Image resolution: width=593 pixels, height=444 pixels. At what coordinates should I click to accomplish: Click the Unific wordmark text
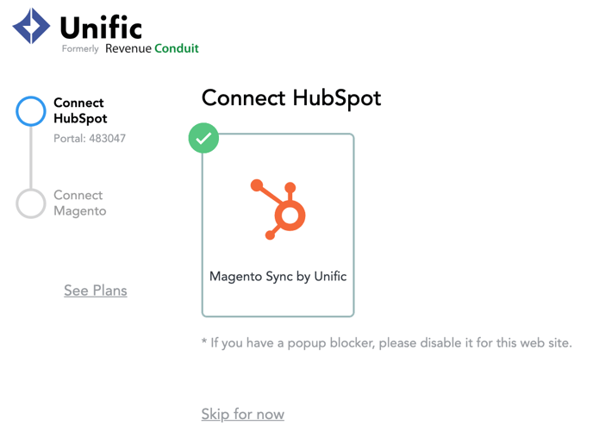coord(101,28)
